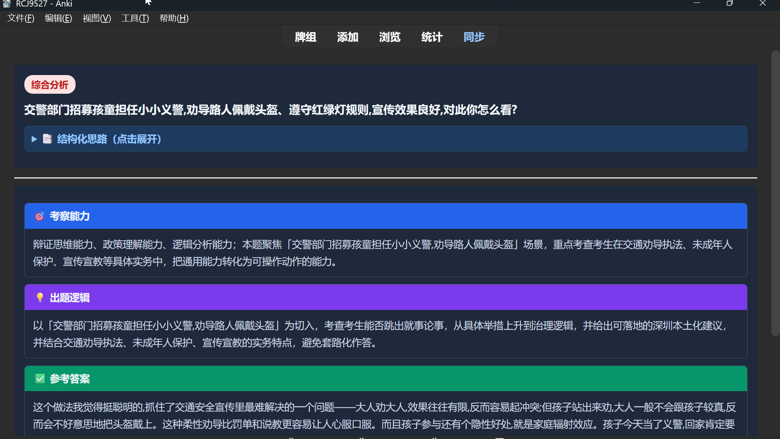Screen dimensions: 780x439
Task: Click 同步 to sync collection
Action: pyautogui.click(x=474, y=37)
